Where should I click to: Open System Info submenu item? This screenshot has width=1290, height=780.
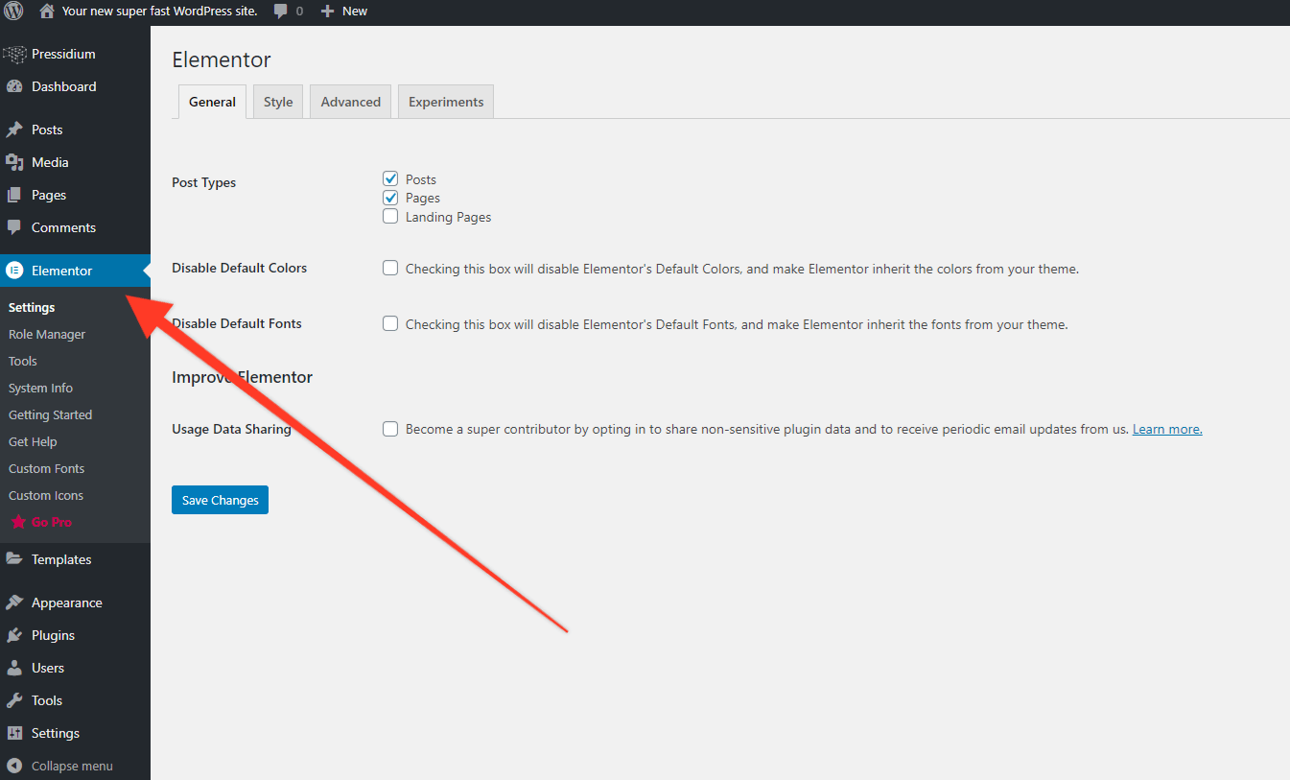[40, 388]
